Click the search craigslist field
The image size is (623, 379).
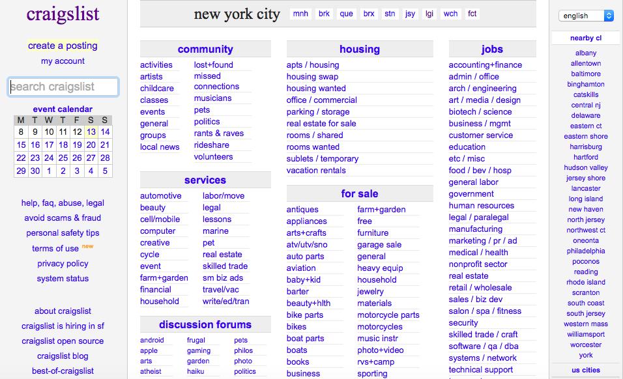(63, 87)
